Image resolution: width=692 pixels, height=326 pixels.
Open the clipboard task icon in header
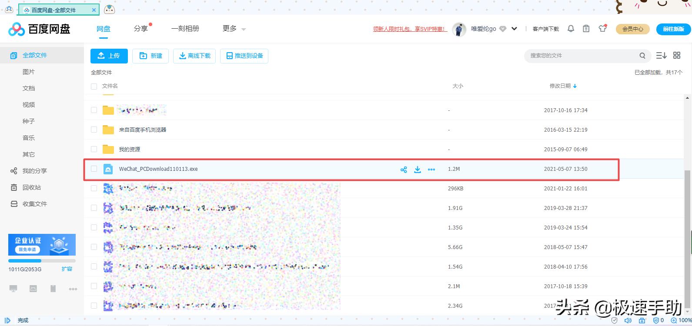[586, 29]
